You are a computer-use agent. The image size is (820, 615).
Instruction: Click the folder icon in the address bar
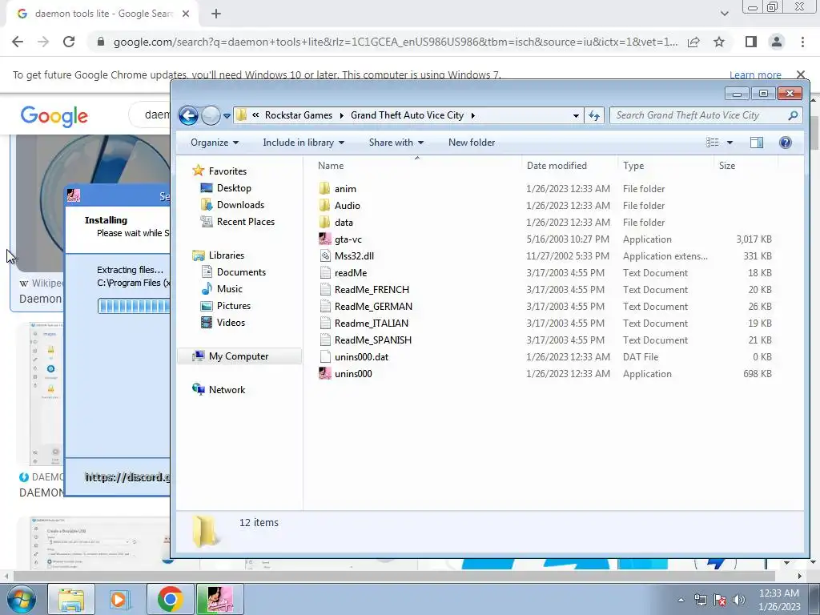[241, 115]
